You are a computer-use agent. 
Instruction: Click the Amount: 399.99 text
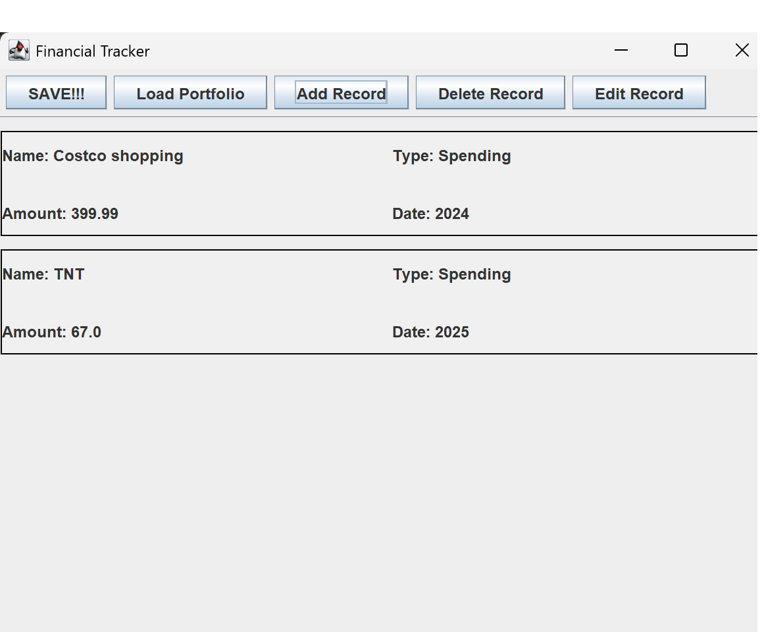[60, 213]
